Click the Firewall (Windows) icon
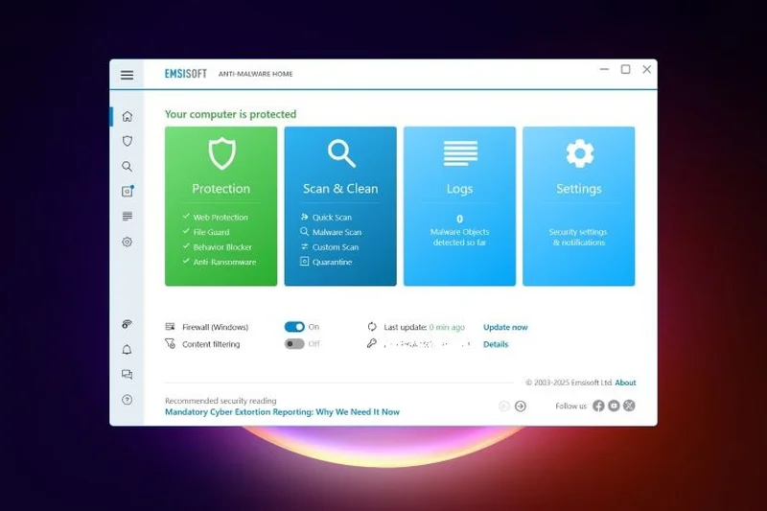The height and width of the screenshot is (511, 767). tap(171, 327)
